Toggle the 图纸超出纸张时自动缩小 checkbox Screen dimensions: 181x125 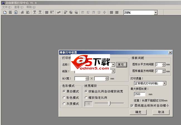(132, 106)
